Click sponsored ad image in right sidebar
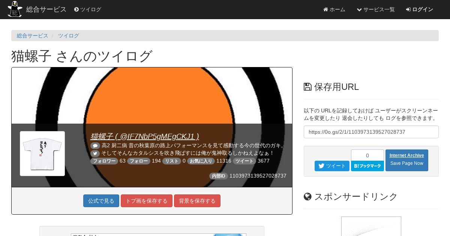Screen dimensions: 450x236 tap(371, 226)
